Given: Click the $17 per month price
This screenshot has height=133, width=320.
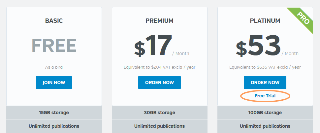Looking at the screenshot, I should [161, 46].
